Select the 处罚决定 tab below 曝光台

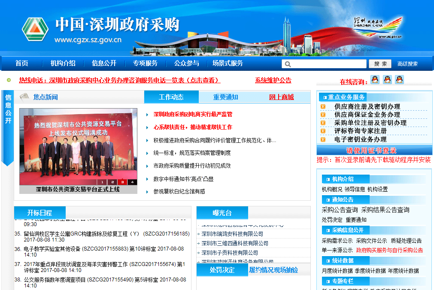222,270
